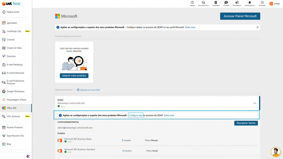Click the Business Basic Office product icon

coord(60,140)
